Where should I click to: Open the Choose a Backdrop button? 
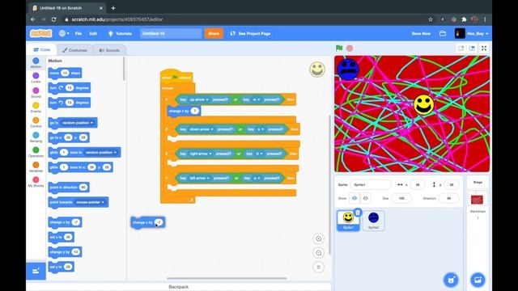(478, 280)
